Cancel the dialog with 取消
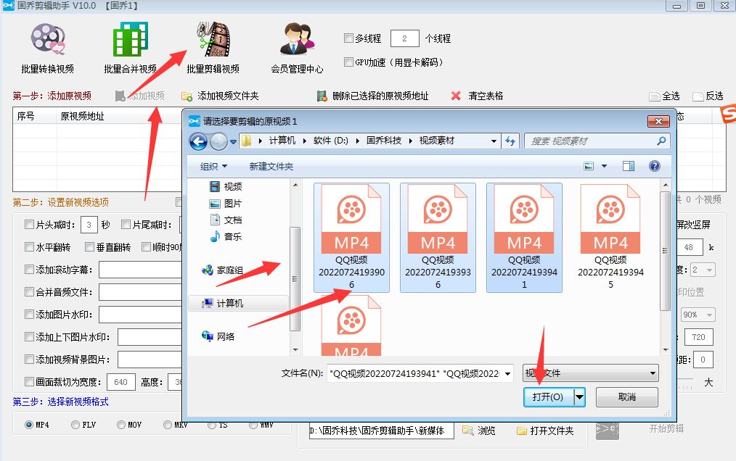The height and width of the screenshot is (461, 736). pyautogui.click(x=629, y=397)
